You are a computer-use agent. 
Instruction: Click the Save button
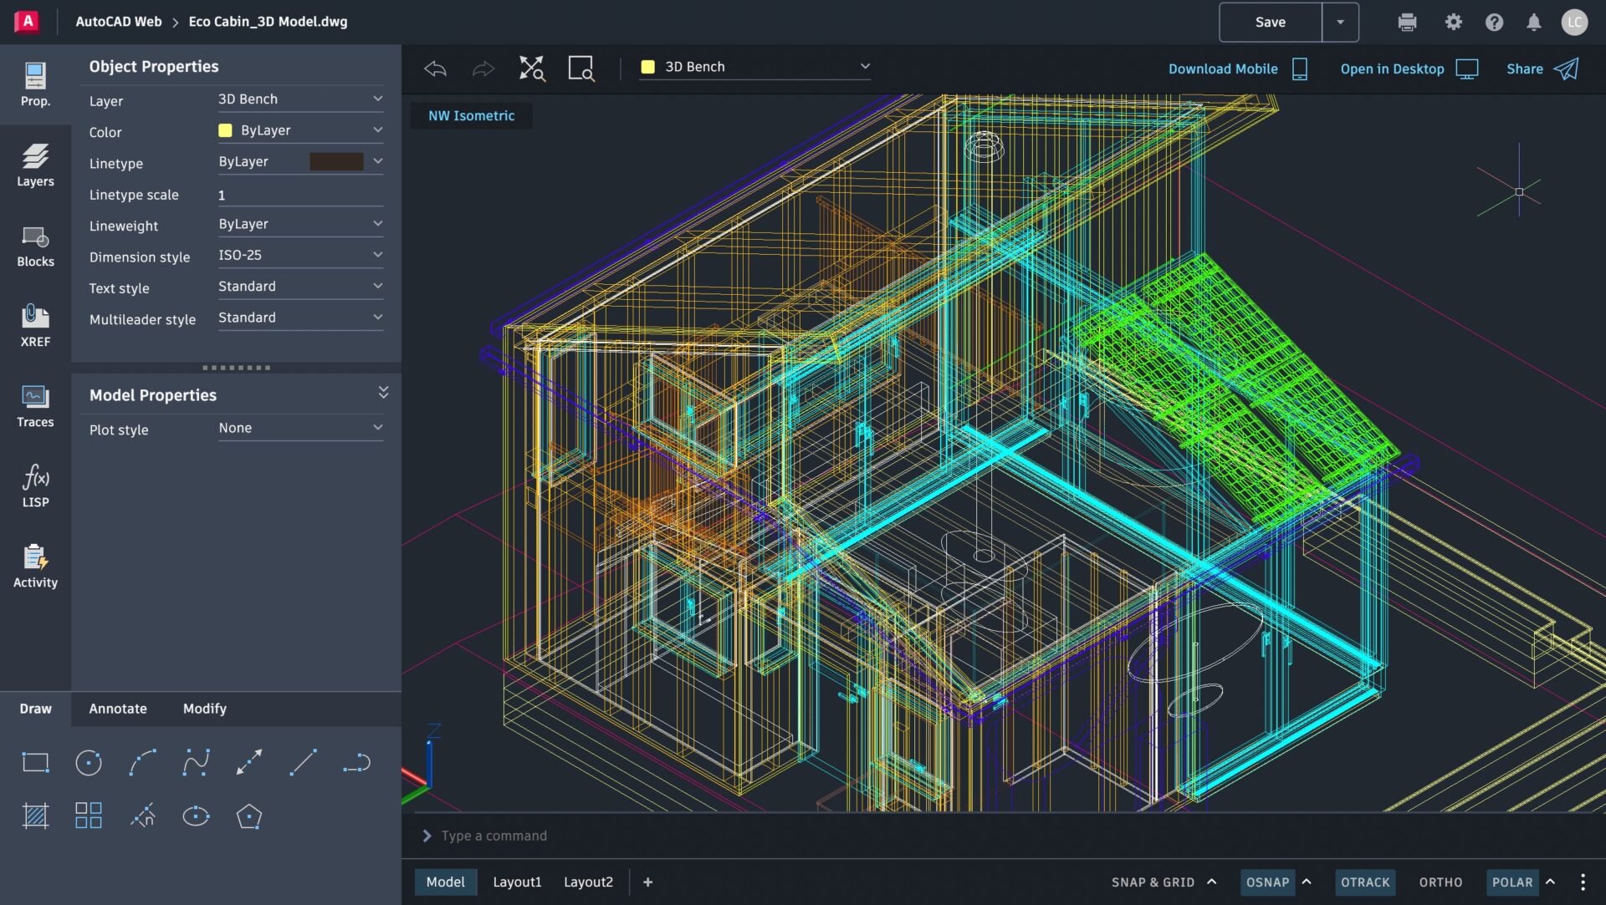click(x=1270, y=23)
